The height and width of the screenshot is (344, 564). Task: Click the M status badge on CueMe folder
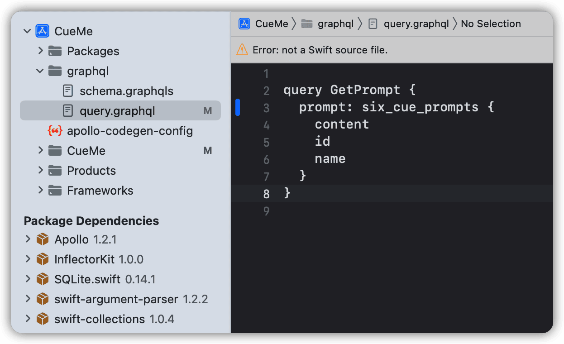coord(208,151)
